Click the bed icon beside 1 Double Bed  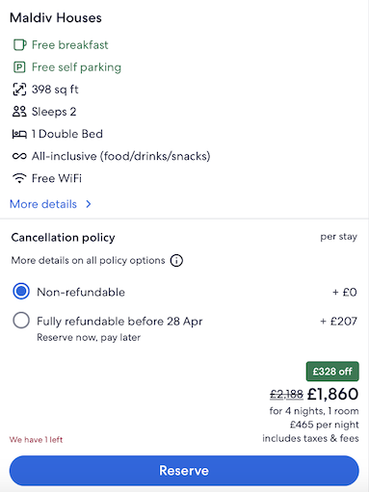(x=19, y=134)
